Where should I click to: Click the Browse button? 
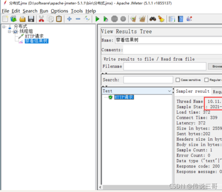tap(215, 66)
